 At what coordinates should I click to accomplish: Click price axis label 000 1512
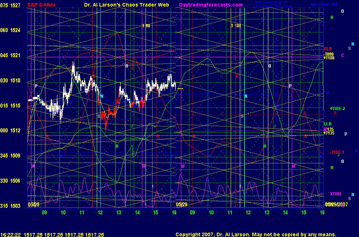coord(10,131)
